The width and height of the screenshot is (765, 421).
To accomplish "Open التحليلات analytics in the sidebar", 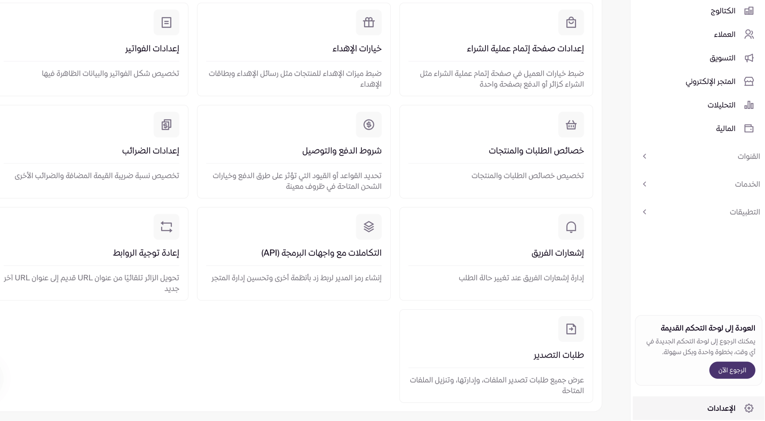I will click(x=721, y=105).
